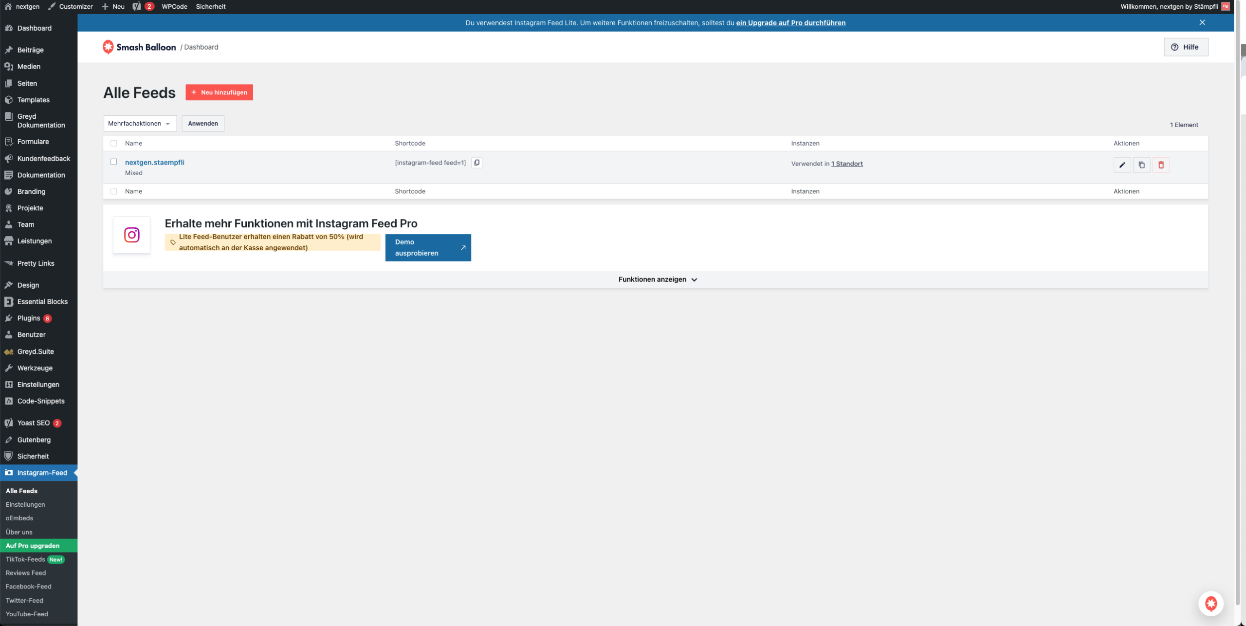Click the duplicate feed icon in Aktionen

pos(1141,165)
